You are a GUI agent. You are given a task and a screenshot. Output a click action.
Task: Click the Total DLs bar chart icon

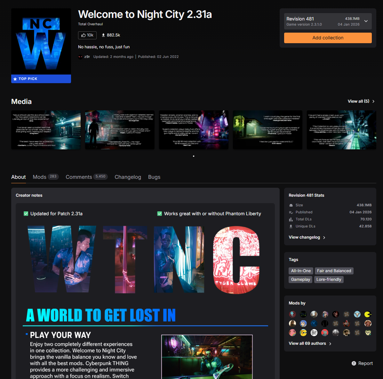(x=291, y=219)
